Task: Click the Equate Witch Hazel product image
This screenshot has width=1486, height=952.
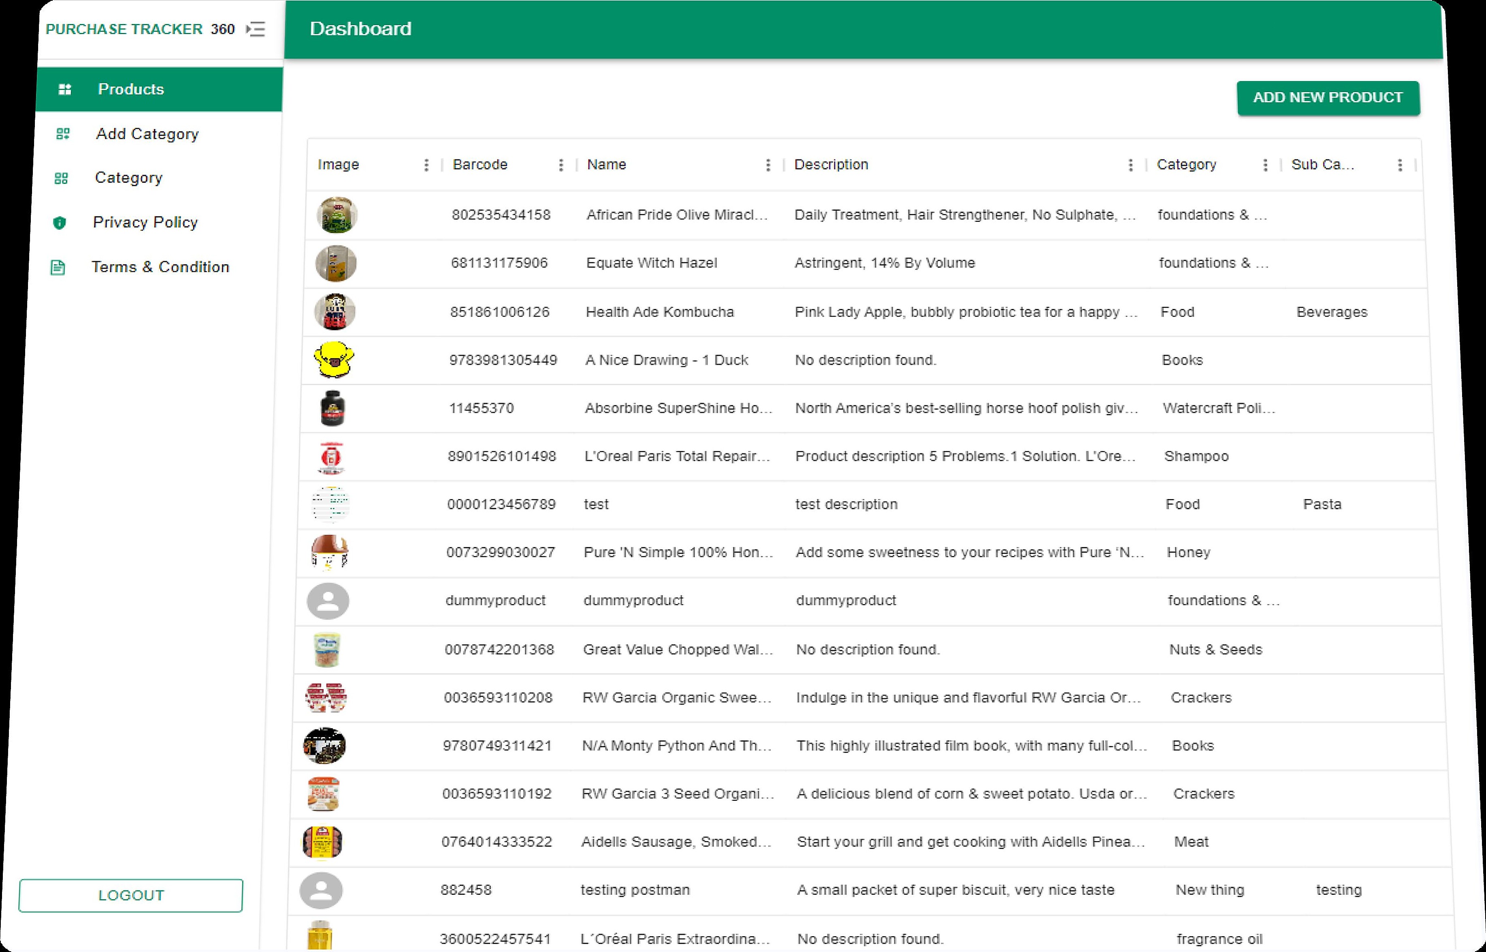Action: click(x=336, y=264)
